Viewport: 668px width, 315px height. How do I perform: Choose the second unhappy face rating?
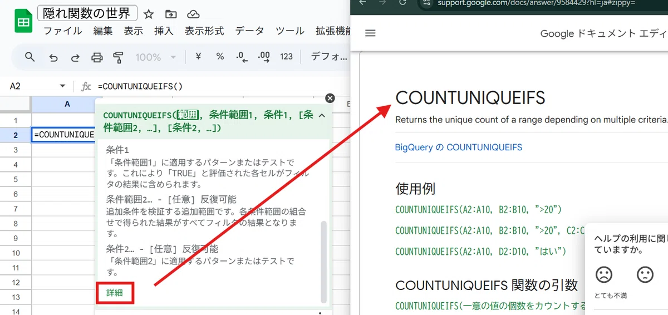(645, 274)
